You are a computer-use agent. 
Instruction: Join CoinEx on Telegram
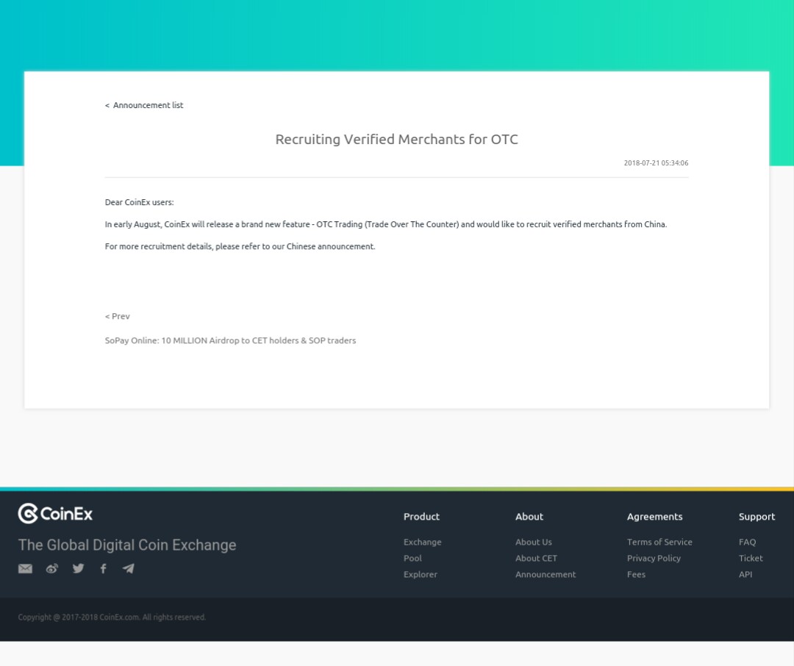point(128,568)
